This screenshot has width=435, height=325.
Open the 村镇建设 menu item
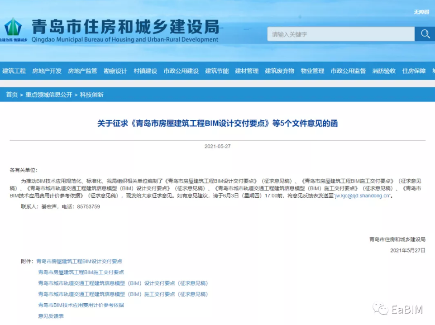coord(145,71)
